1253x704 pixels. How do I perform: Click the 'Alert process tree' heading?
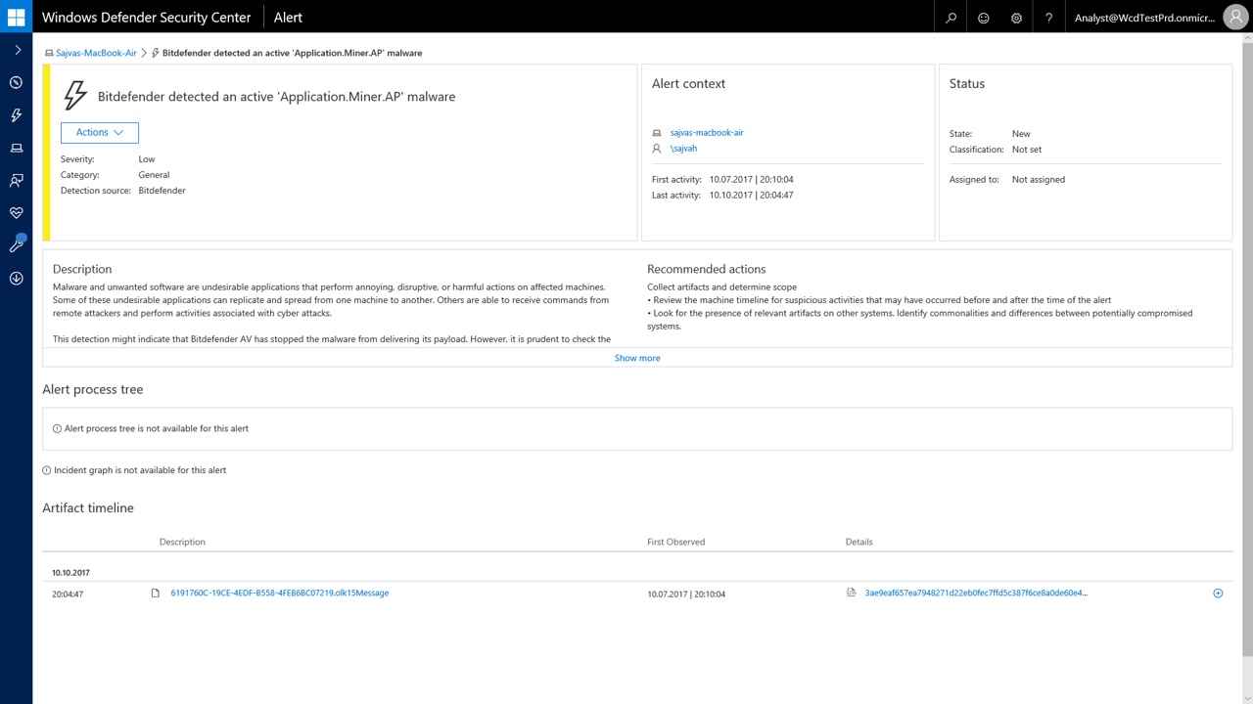click(x=92, y=389)
